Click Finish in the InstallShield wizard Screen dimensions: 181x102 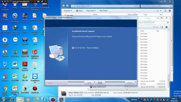coord(100,83)
